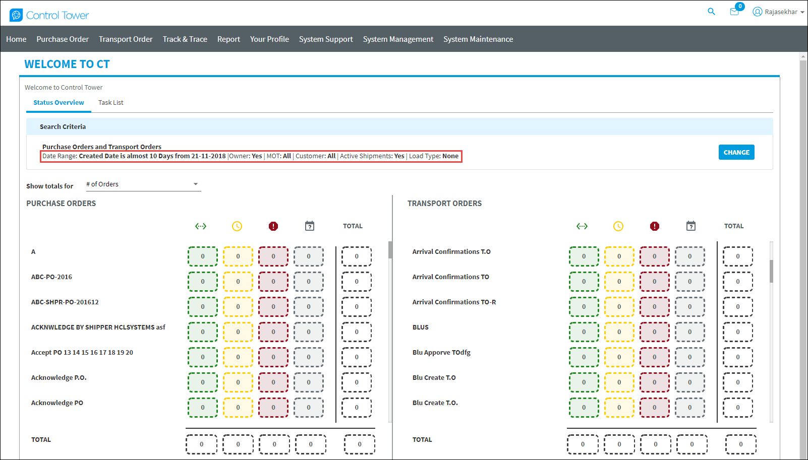Open the mail inbox icon

pyautogui.click(x=734, y=12)
